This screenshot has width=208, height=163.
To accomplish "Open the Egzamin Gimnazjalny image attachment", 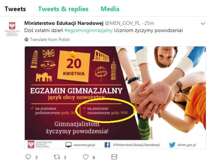I will click(x=115, y=98).
